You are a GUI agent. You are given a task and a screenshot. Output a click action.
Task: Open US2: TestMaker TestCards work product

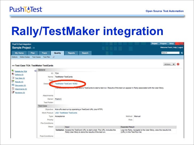(66, 113)
